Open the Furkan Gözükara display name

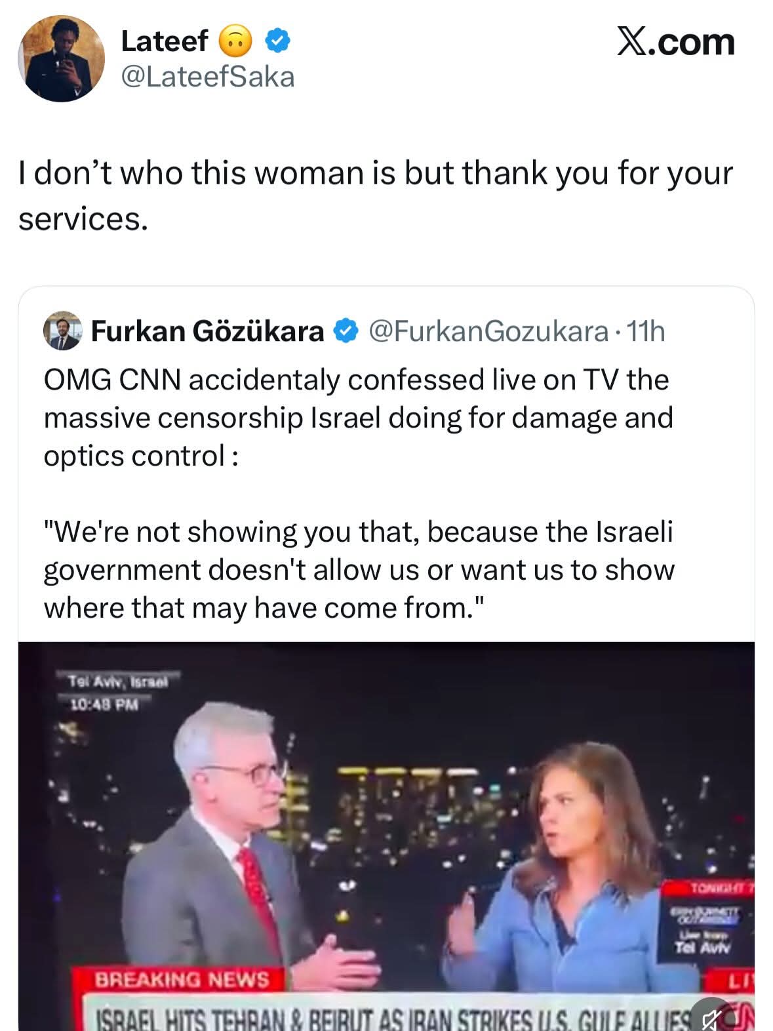(207, 331)
